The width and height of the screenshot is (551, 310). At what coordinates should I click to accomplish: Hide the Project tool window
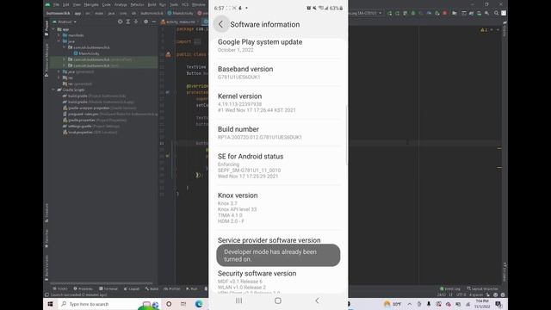(153, 22)
